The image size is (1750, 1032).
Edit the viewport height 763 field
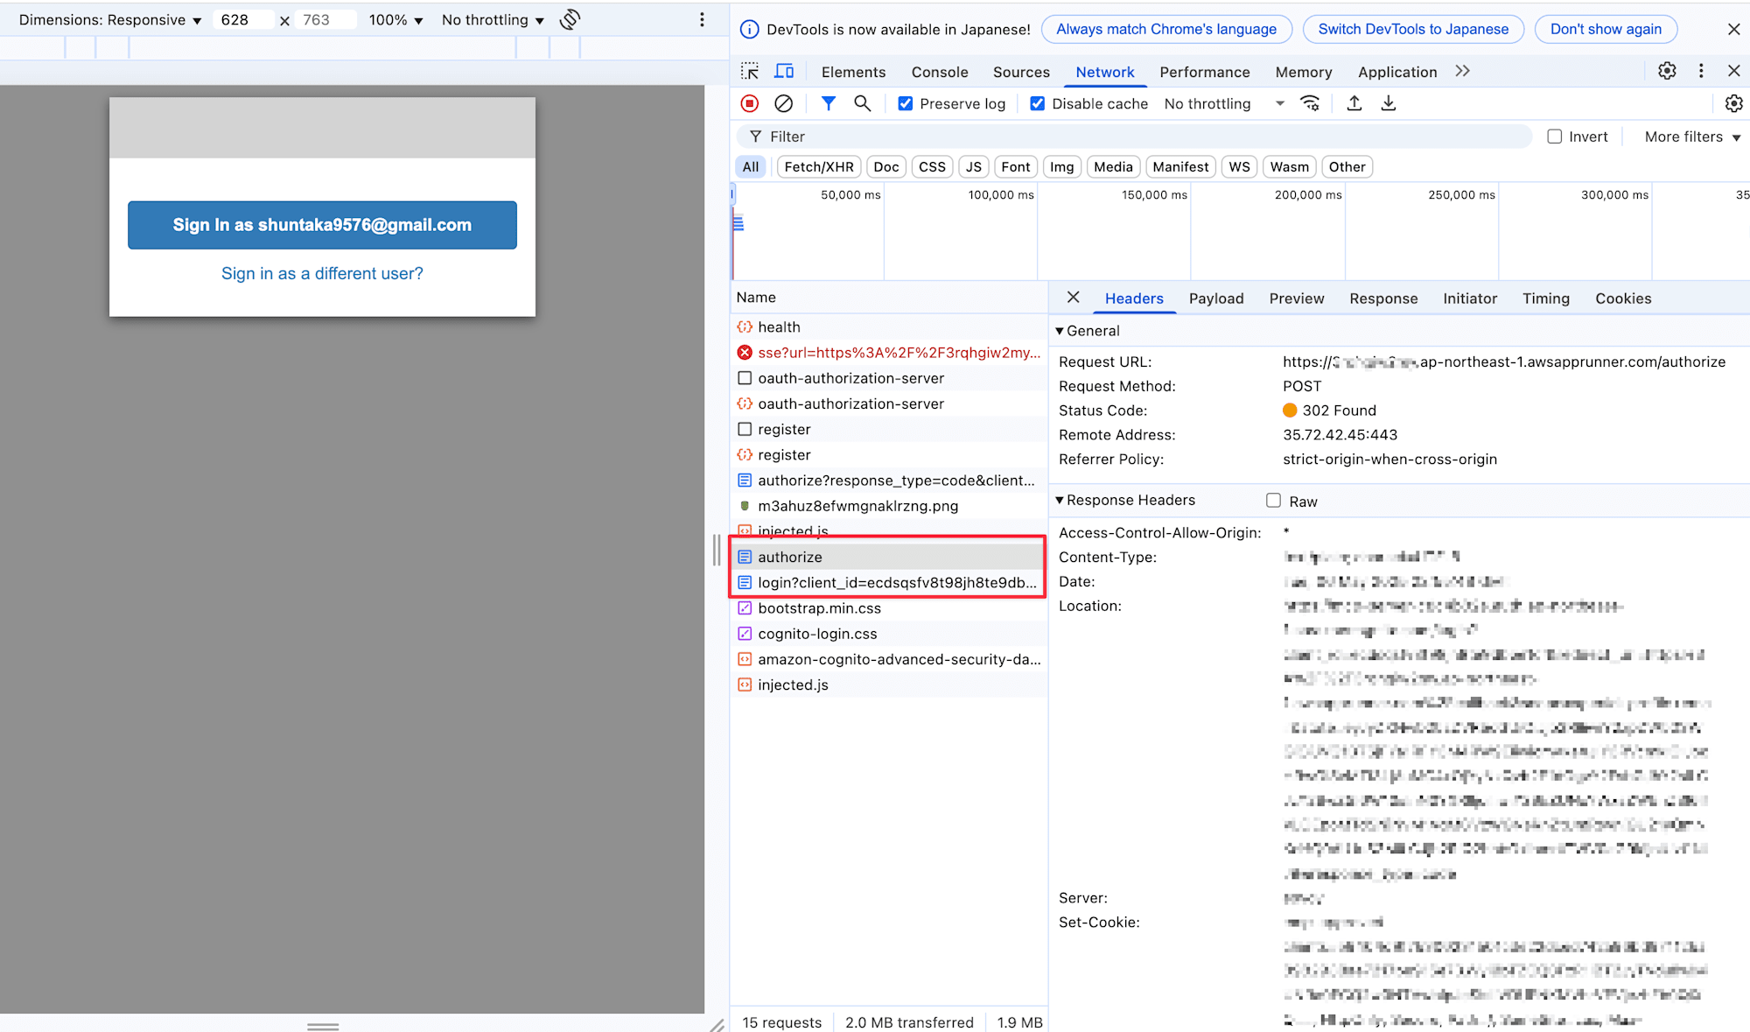coord(325,19)
